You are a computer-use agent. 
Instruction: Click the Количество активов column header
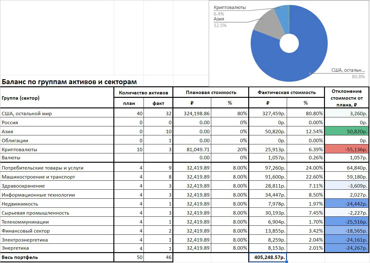143,93
